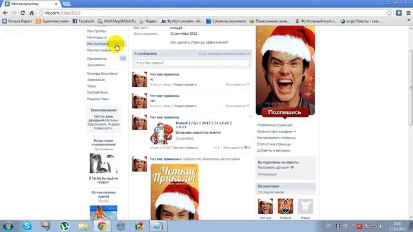Click the +1 counter beside Приложения

[123, 59]
